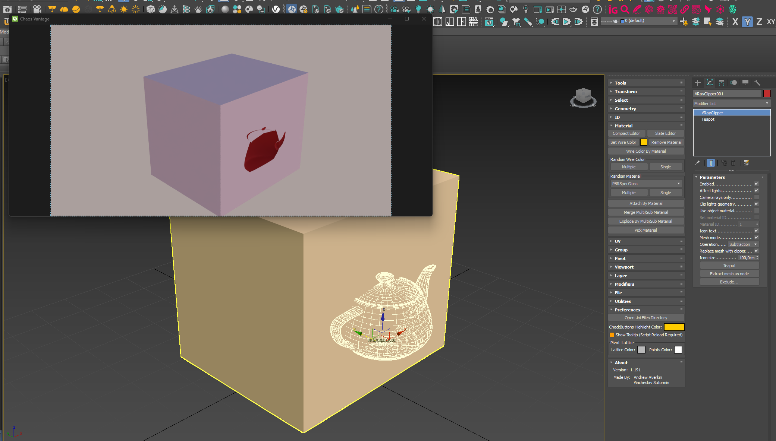776x441 pixels.
Task: Expand the Modifiers rollout
Action: [x=646, y=284]
